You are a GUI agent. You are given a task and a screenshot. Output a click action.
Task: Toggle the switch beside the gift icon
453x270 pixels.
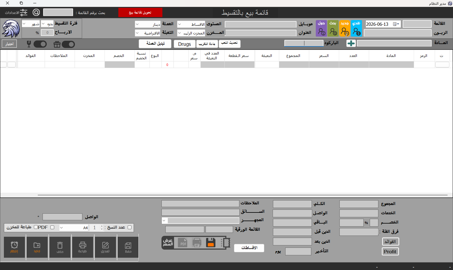coord(68,44)
